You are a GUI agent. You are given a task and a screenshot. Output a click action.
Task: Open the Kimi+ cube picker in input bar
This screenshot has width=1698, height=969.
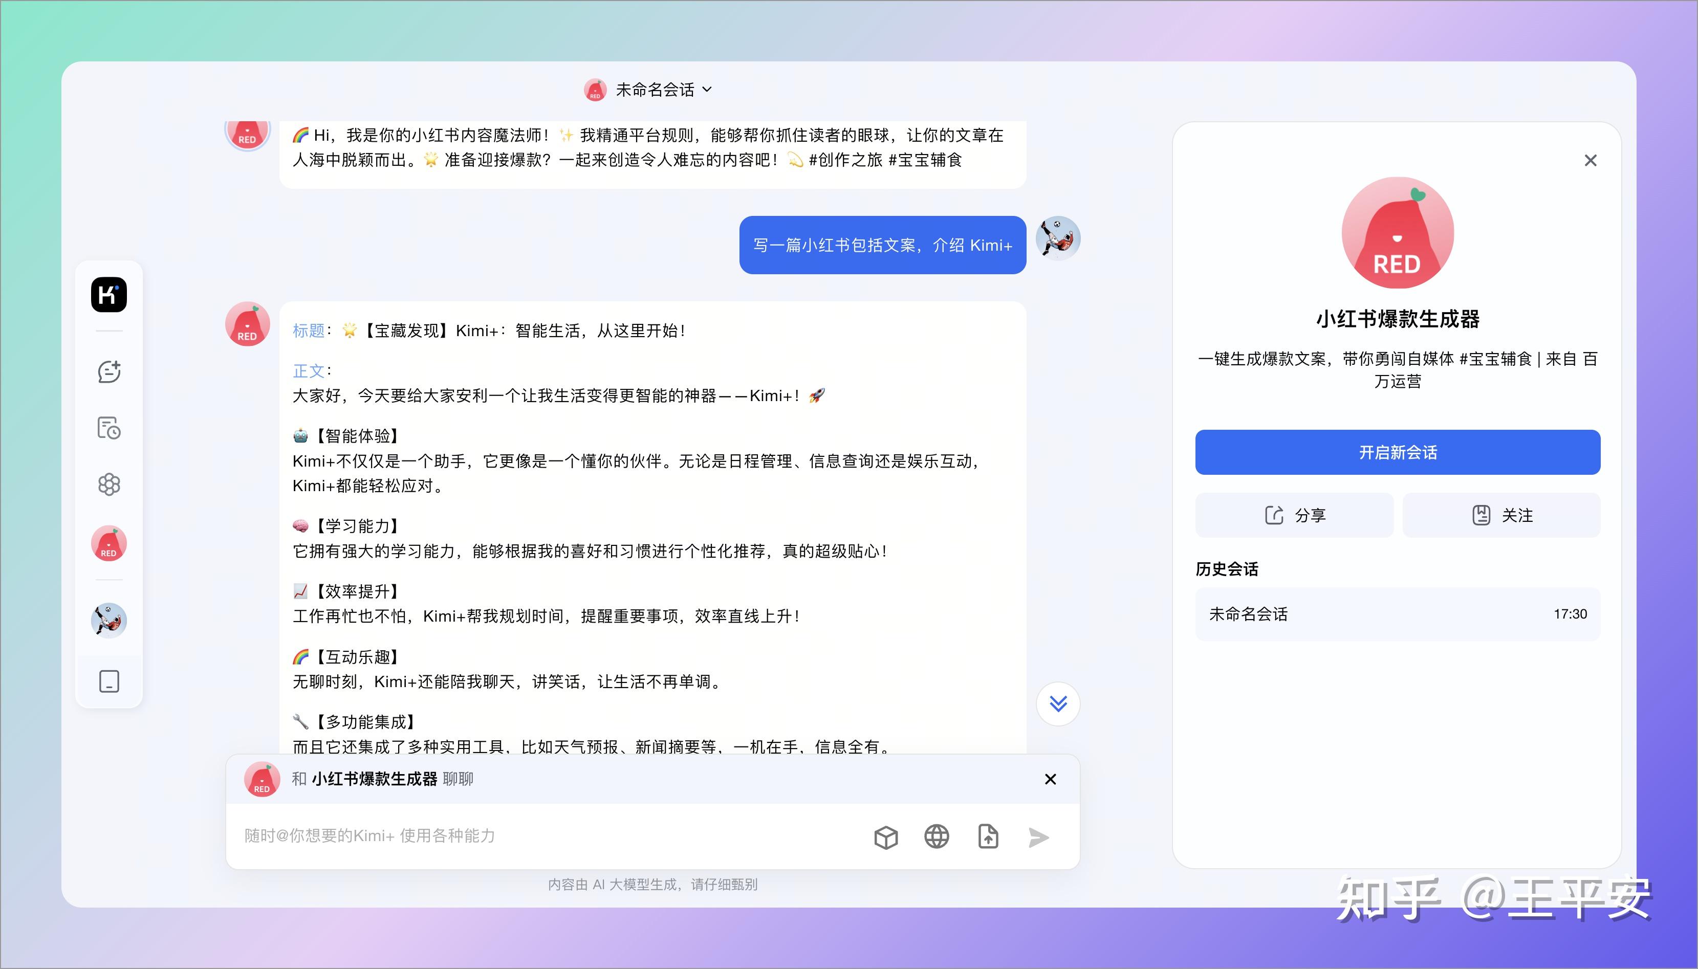[x=886, y=836]
